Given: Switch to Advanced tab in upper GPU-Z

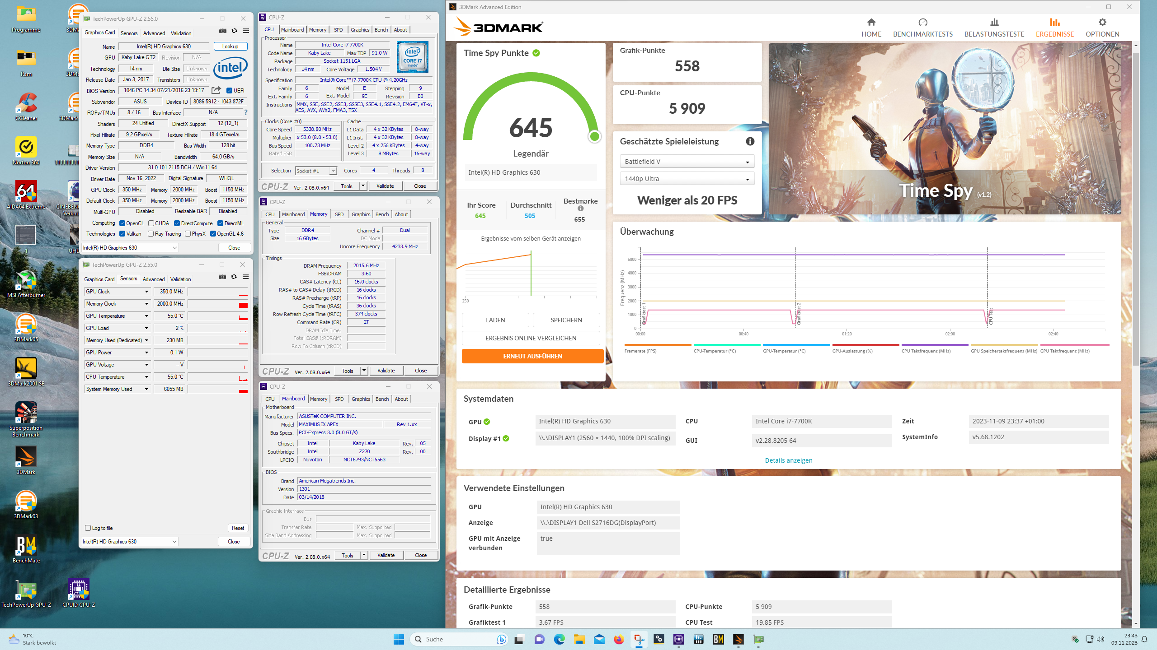Looking at the screenshot, I should 154,33.
